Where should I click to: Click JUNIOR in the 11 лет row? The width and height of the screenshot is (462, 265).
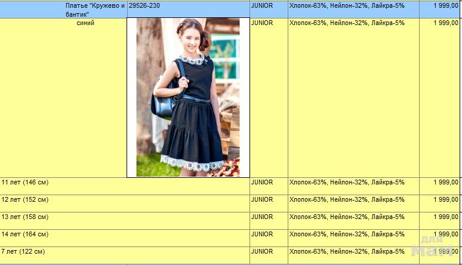262,182
